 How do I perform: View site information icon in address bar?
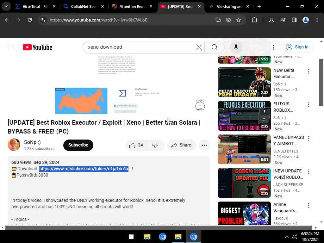pyautogui.click(x=43, y=20)
